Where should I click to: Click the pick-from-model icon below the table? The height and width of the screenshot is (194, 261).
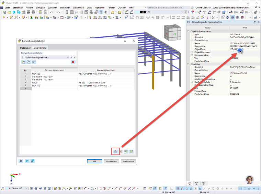[x=115, y=151]
